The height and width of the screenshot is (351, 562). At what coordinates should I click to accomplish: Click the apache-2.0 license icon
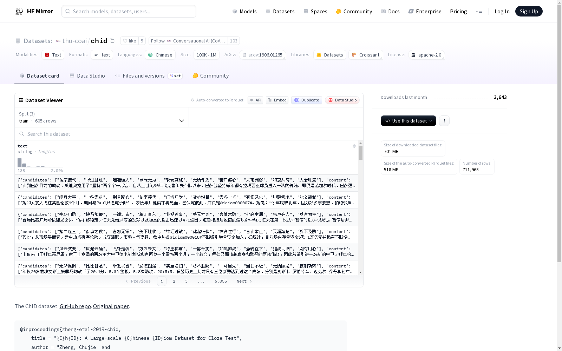(413, 55)
